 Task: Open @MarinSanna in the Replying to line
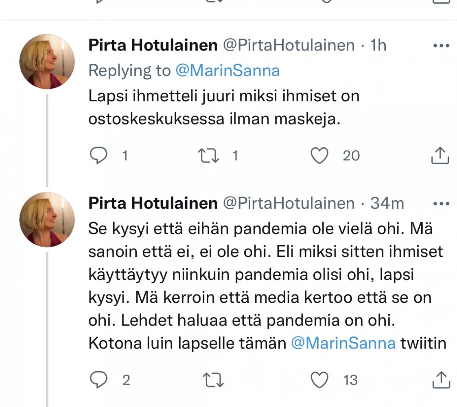[227, 71]
